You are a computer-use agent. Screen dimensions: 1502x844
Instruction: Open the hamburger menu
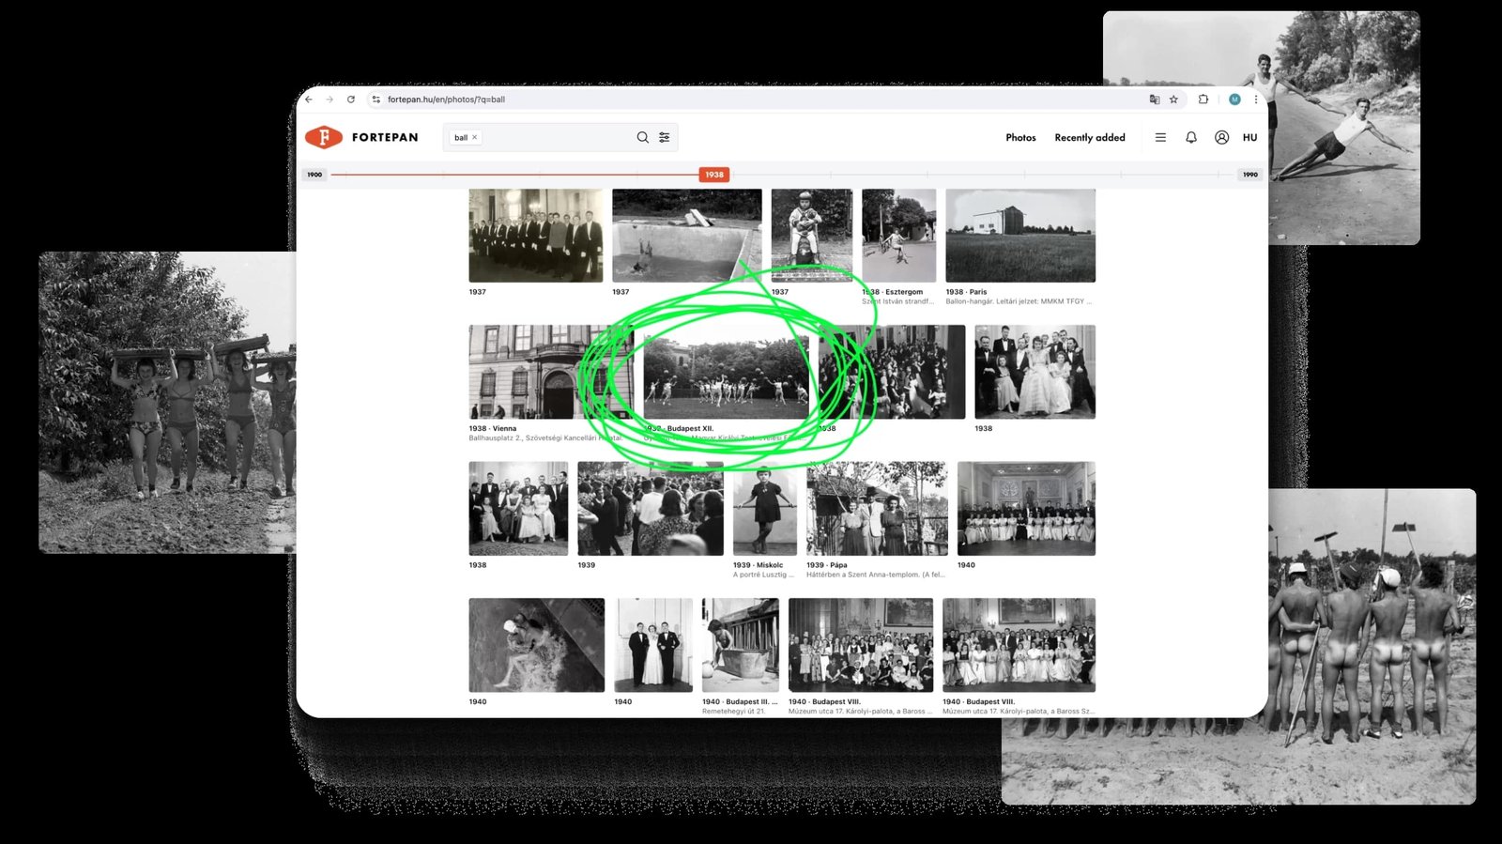click(x=1160, y=137)
